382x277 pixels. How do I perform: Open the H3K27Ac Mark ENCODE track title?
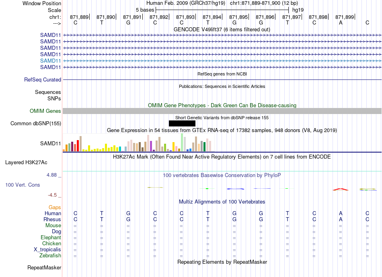click(x=222, y=157)
